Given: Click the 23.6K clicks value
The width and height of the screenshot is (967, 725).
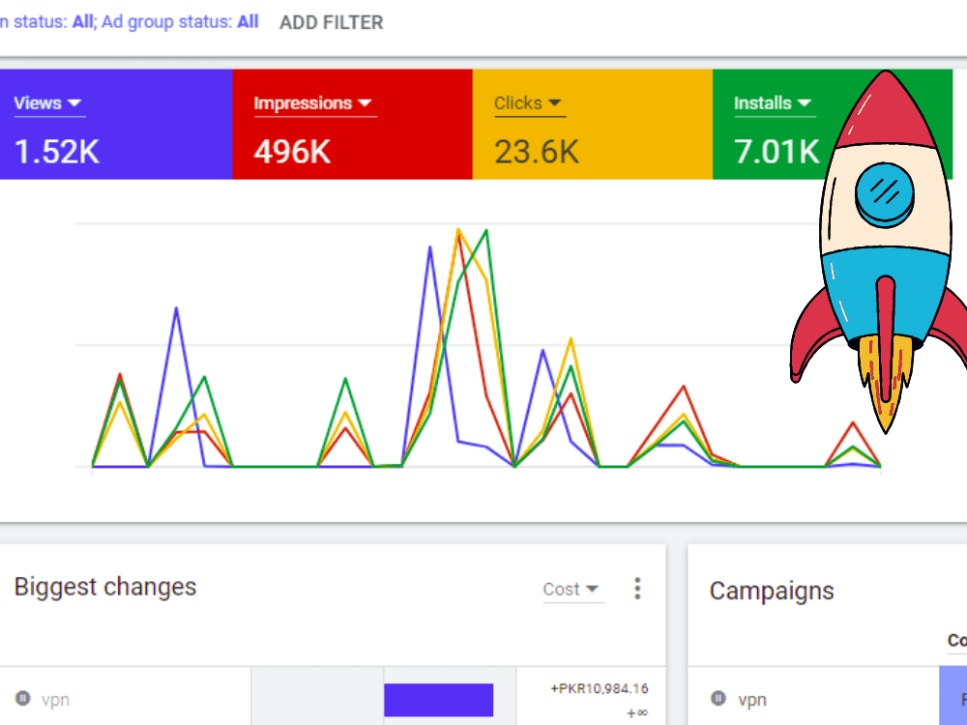Looking at the screenshot, I should point(537,152).
